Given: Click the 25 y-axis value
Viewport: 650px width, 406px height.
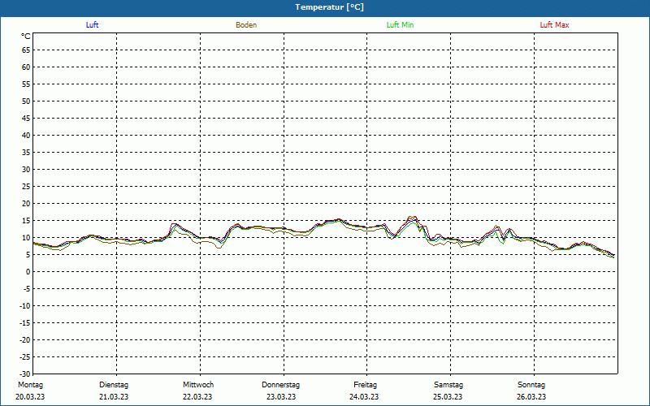Looking at the screenshot, I should (x=26, y=187).
